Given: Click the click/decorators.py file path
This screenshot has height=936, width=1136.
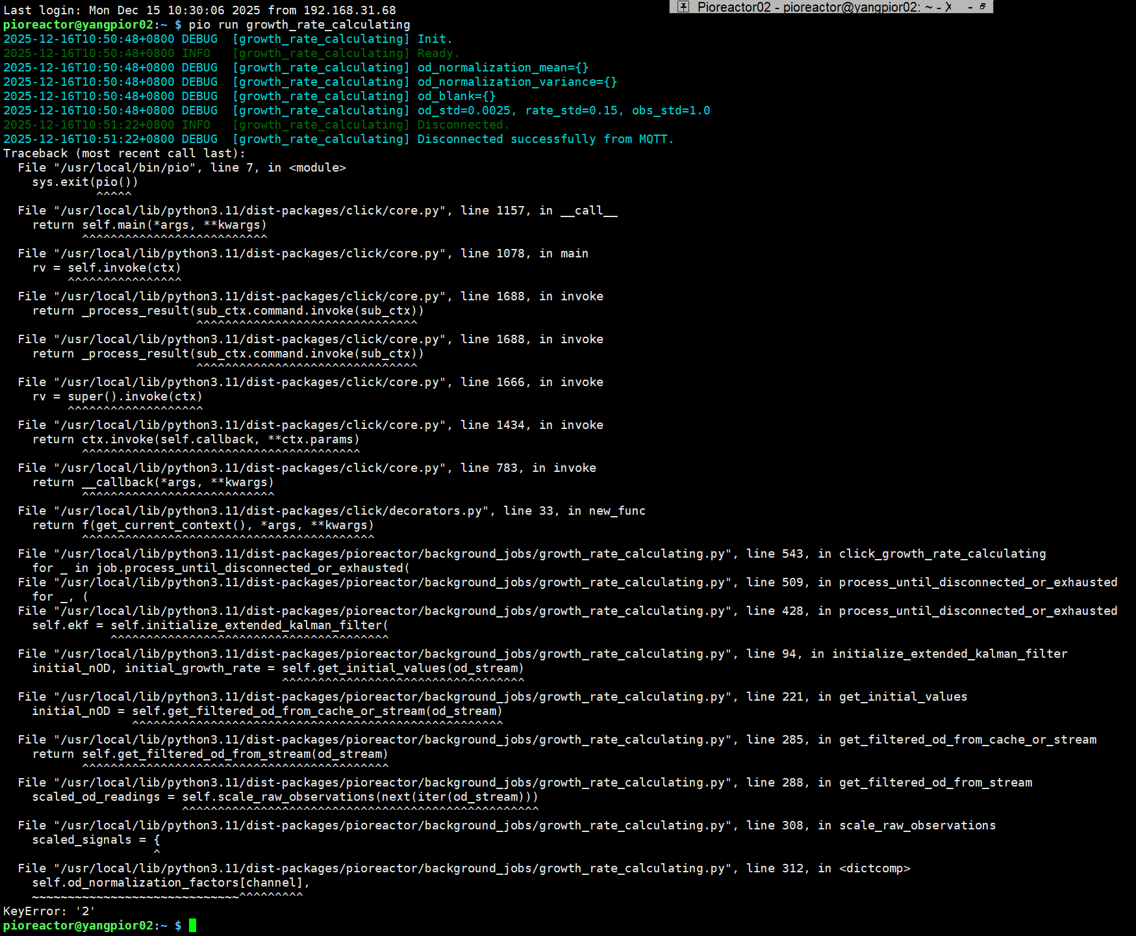Looking at the screenshot, I should (x=271, y=511).
